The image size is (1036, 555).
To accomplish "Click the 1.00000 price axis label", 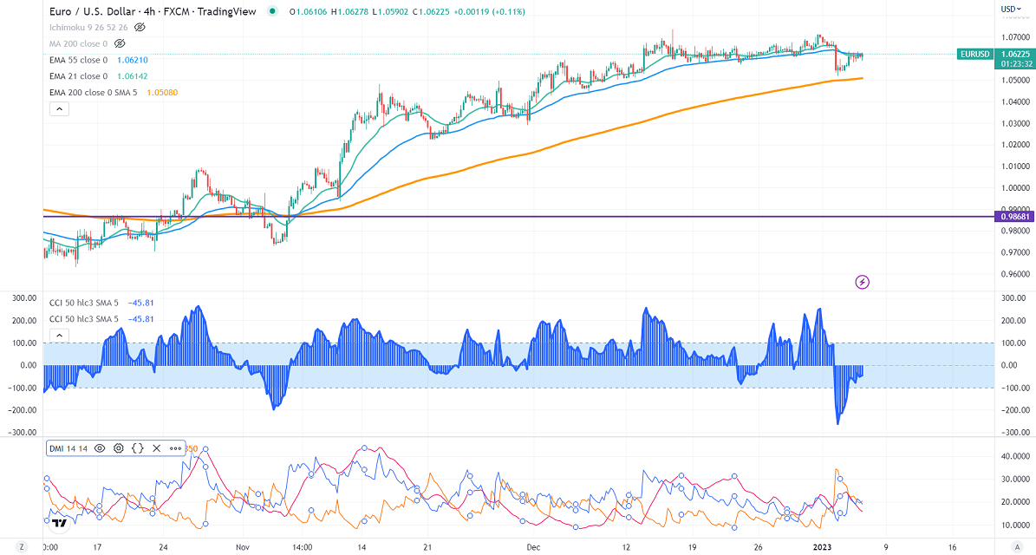I will [1015, 187].
